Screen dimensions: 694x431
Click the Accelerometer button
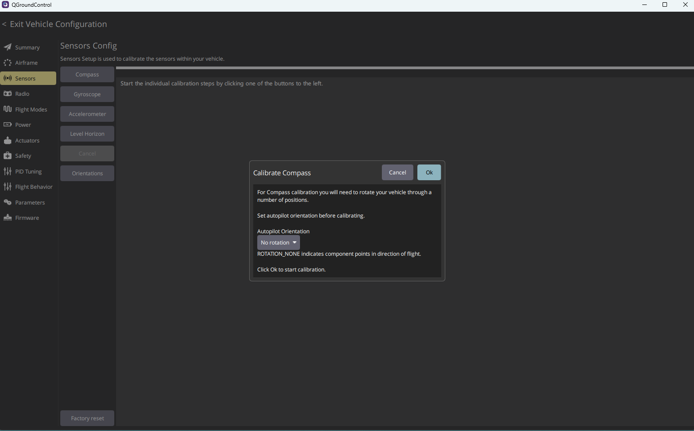coord(87,114)
